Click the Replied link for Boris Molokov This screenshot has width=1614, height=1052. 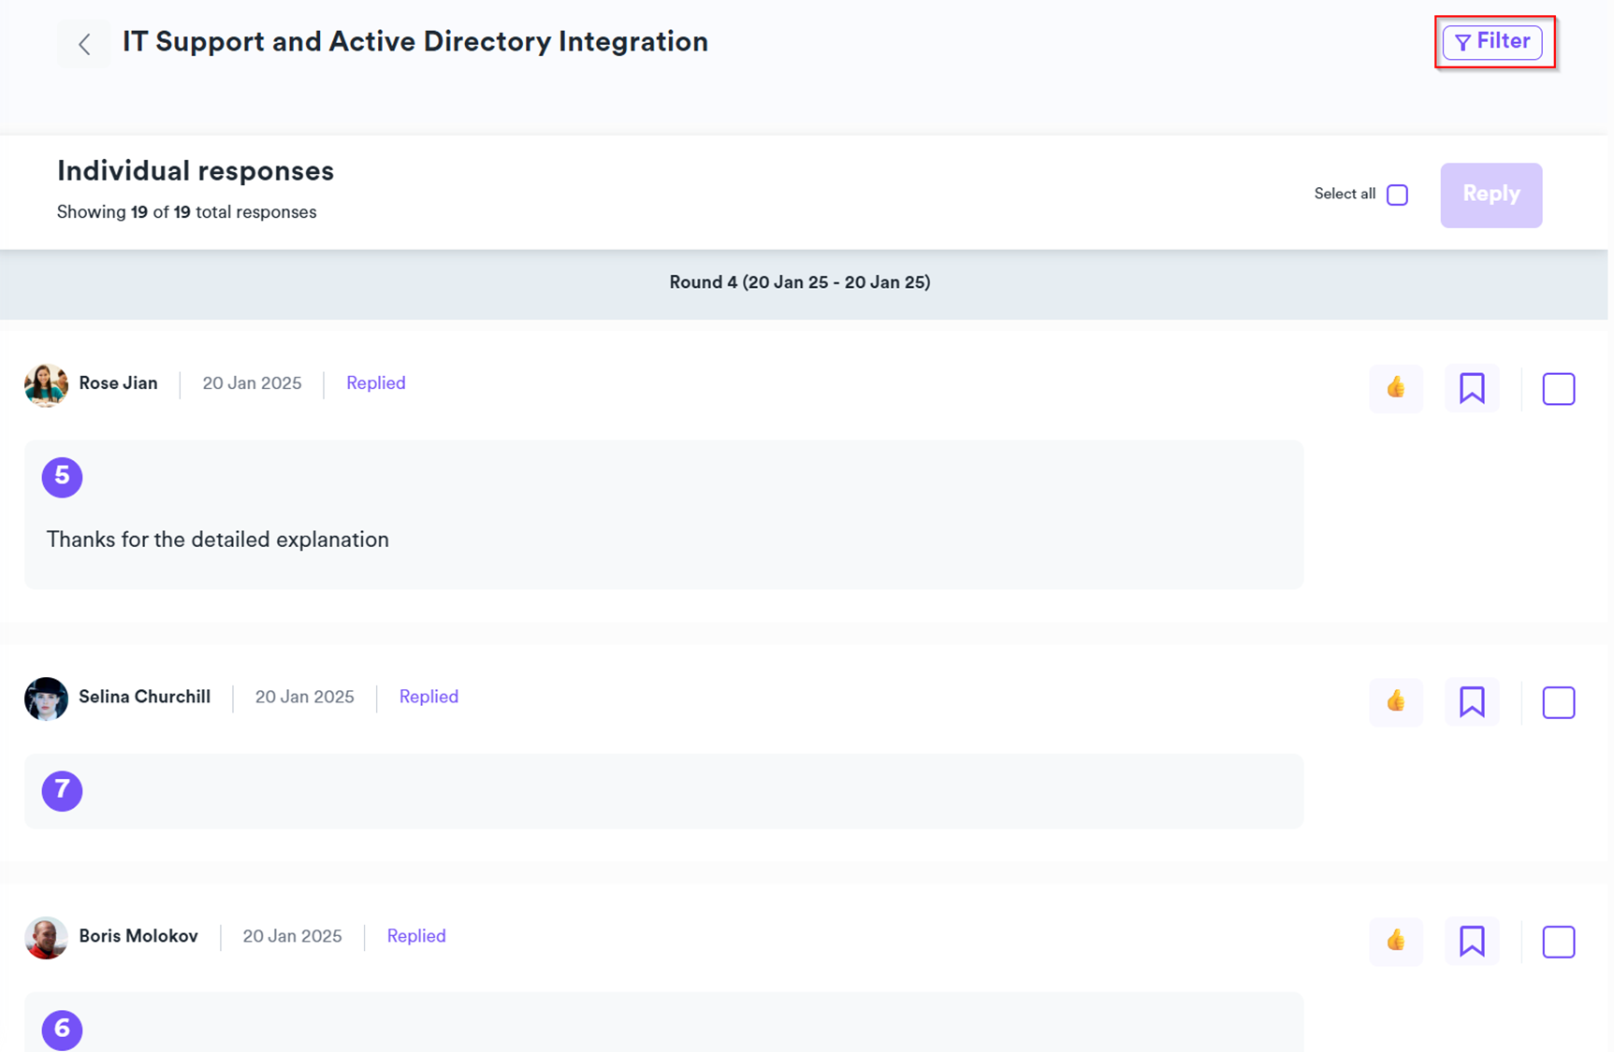[x=415, y=936]
